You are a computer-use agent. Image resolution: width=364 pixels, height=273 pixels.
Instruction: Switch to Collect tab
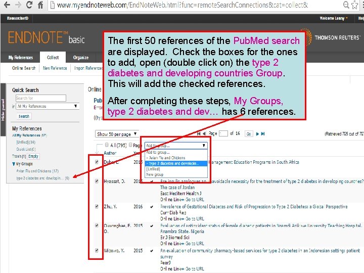click(x=53, y=57)
